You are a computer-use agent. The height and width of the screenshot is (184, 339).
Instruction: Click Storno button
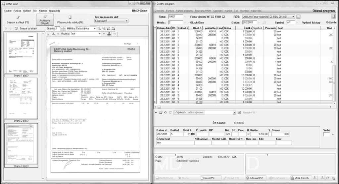[184, 178]
